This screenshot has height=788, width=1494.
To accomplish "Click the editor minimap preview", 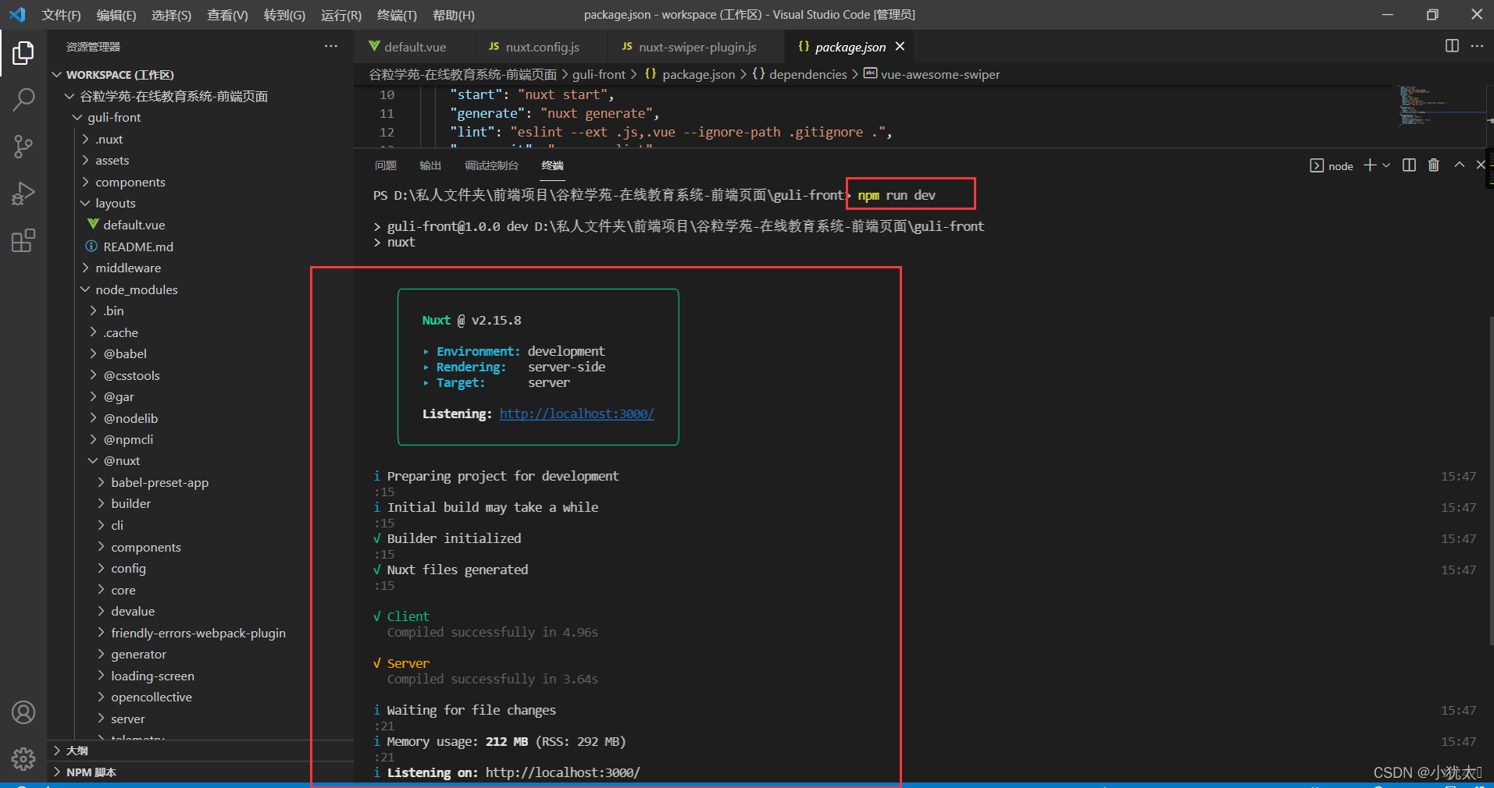I will click(x=1441, y=108).
